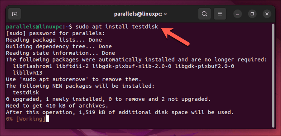
Task: Minimize the terminal window
Action: [238, 14]
